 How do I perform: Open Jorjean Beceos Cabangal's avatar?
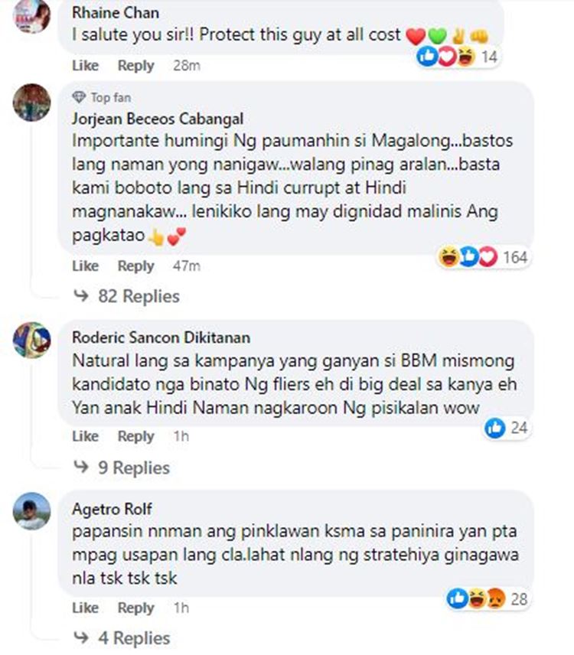[31, 103]
